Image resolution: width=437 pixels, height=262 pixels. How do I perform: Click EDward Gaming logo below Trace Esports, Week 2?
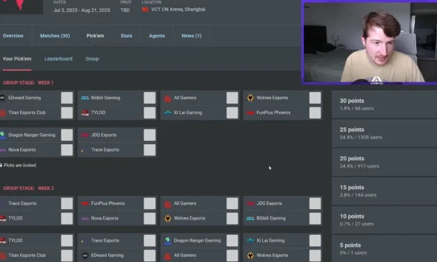(x=85, y=255)
